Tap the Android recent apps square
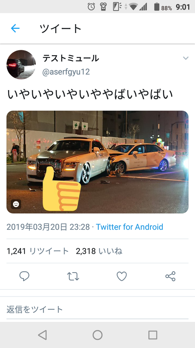This screenshot has width=195, height=348. click(153, 335)
